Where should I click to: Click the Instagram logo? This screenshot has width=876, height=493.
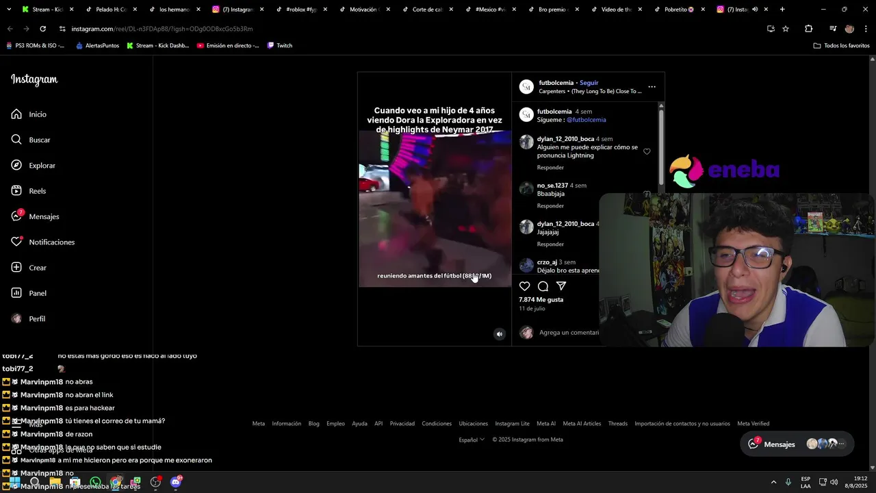[x=34, y=79]
